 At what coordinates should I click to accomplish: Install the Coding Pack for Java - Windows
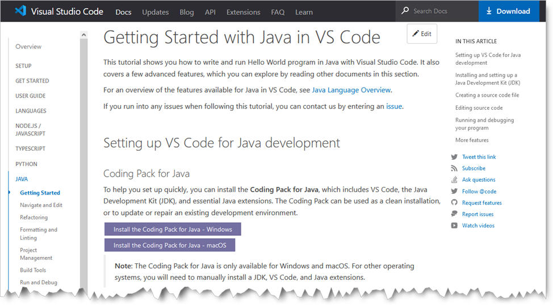click(x=173, y=229)
